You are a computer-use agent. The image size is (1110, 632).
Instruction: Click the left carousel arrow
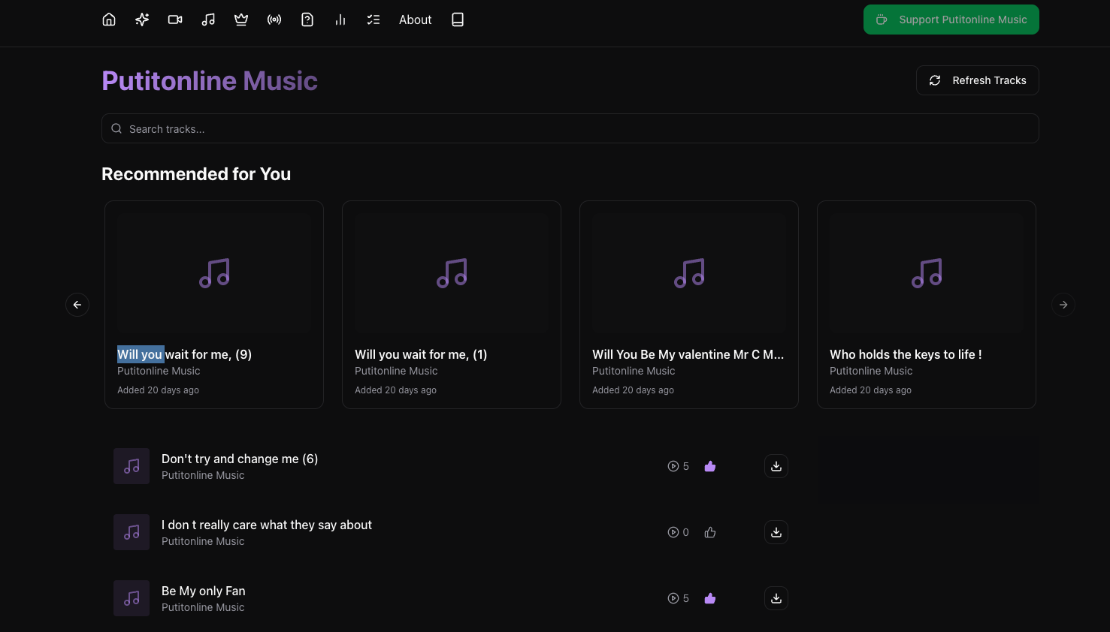point(77,305)
